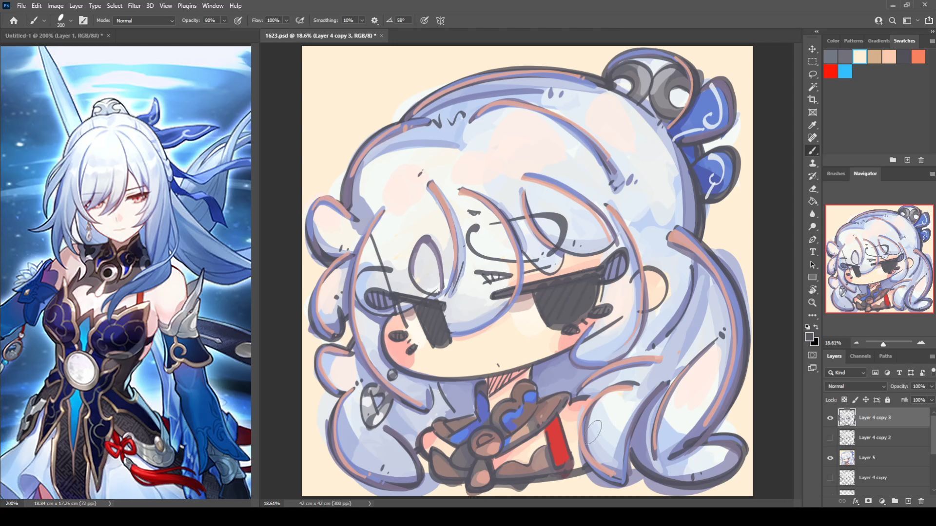The height and width of the screenshot is (526, 936).
Task: Select the Eraser tool
Action: point(812,188)
